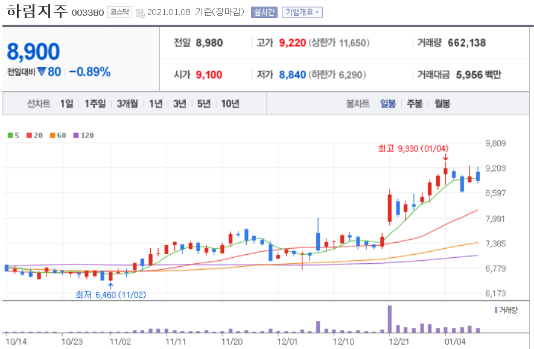Viewport: 534px width, 349px height.
Task: Click the current price 8,900
Action: click(x=33, y=51)
